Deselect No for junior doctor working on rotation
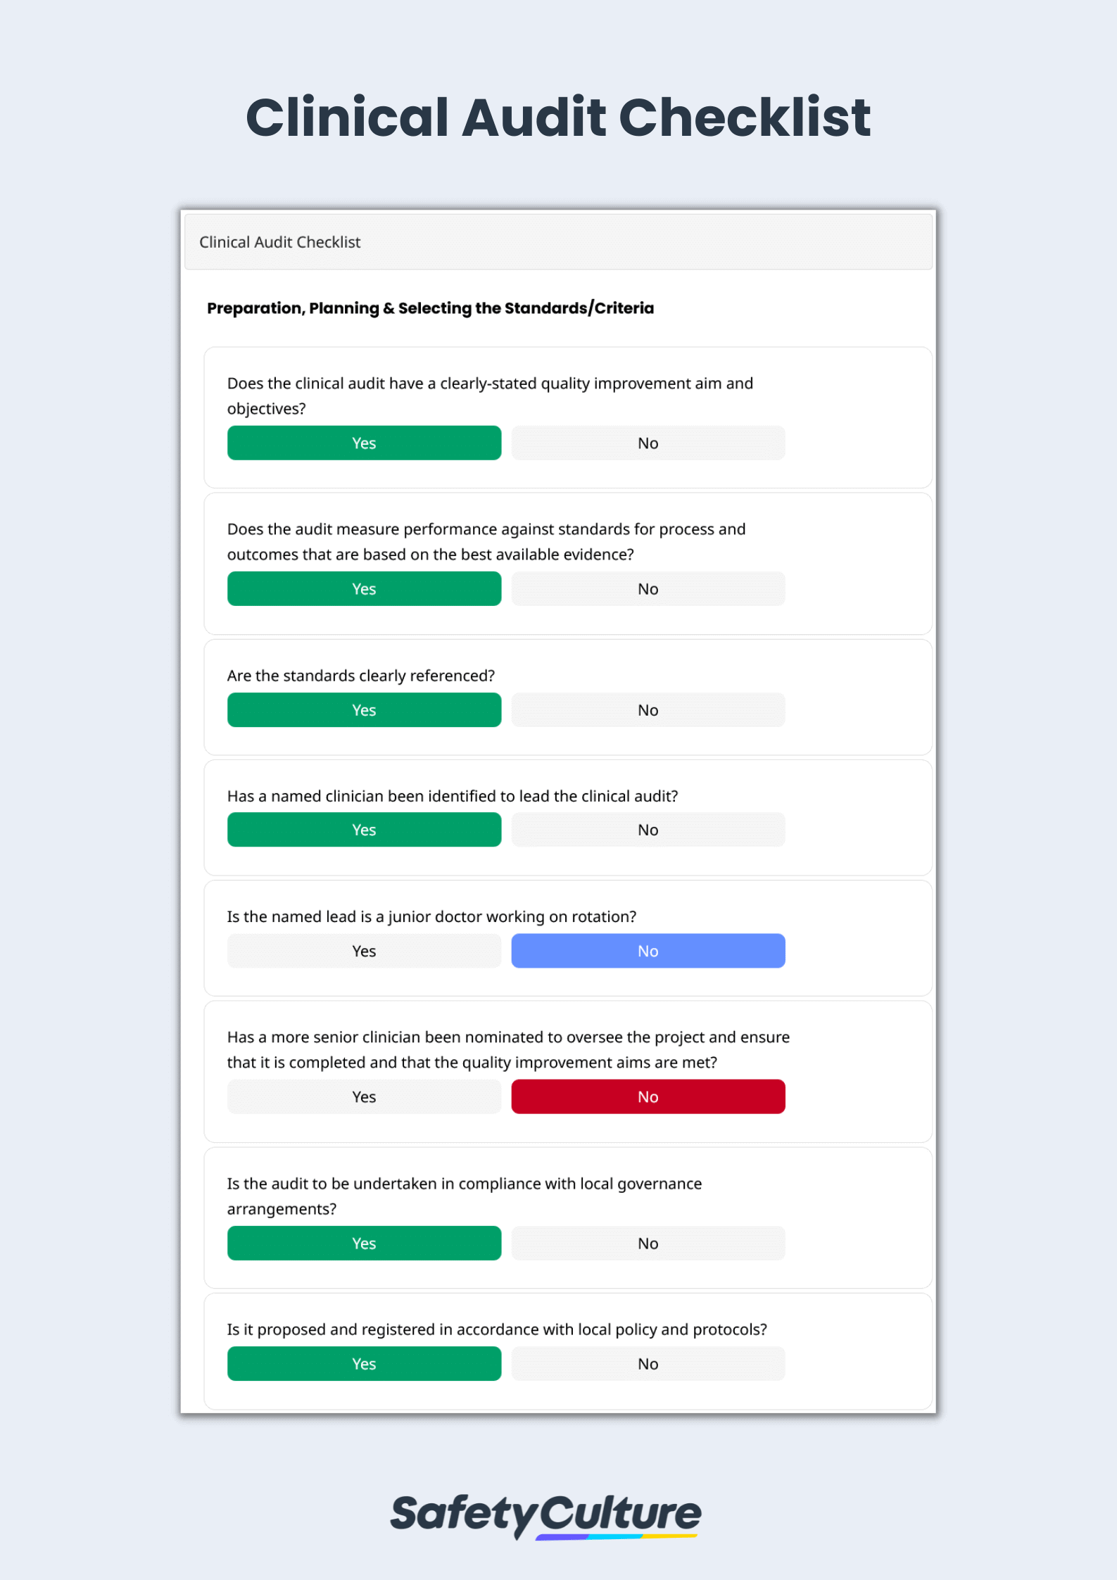1117x1580 pixels. coord(648,950)
